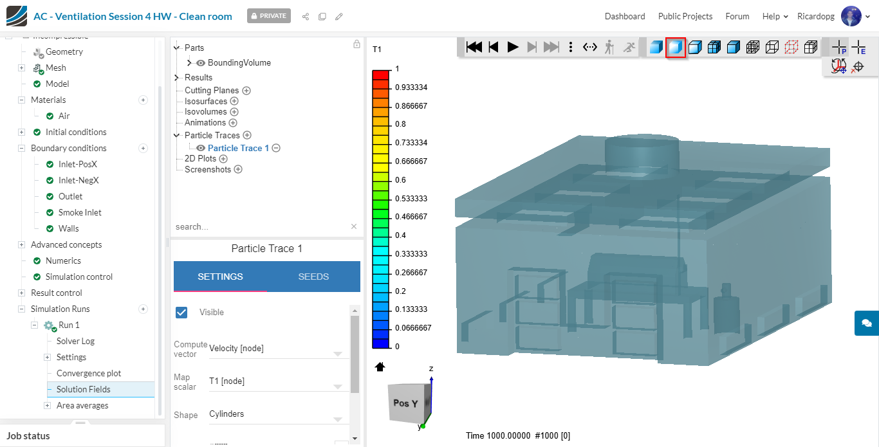Image resolution: width=879 pixels, height=447 pixels.
Task: Click the lock icon in results panel
Action: click(x=356, y=44)
